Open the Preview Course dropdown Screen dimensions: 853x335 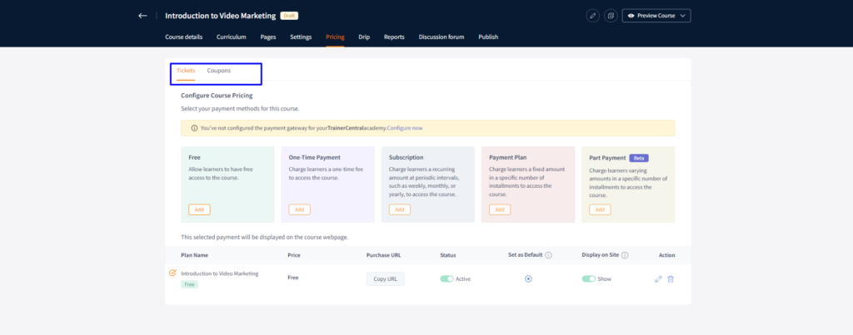coord(656,16)
